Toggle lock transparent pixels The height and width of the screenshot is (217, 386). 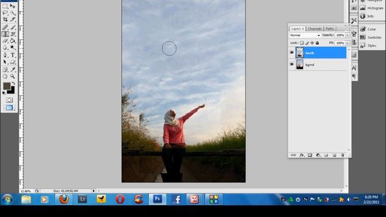(302, 43)
